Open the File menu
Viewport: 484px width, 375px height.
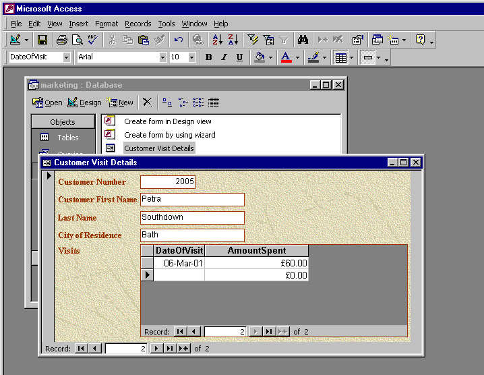pyautogui.click(x=16, y=24)
